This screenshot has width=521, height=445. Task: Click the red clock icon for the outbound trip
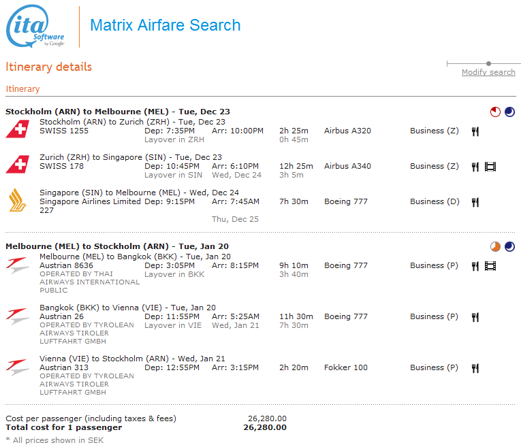pyautogui.click(x=496, y=112)
